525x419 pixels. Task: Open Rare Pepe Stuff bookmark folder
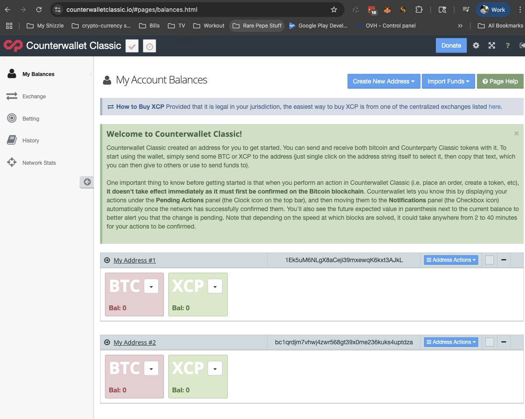coord(257,26)
